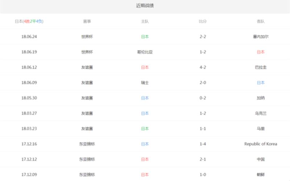
Task: Open the away team 乌克兰
Action: point(261,113)
